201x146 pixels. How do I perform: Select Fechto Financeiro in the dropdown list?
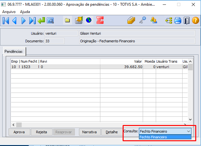coord(165,137)
